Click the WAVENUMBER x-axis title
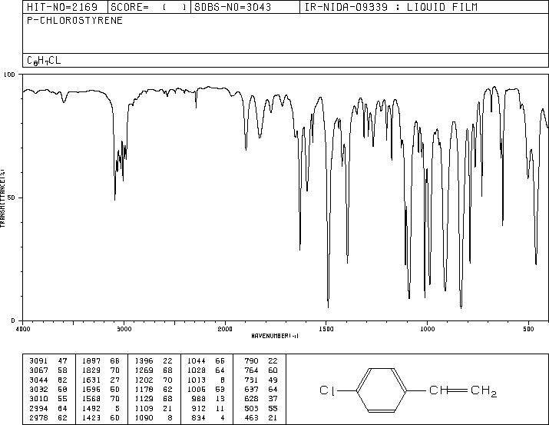Viewport: 549px width, 425px height. 275,336
